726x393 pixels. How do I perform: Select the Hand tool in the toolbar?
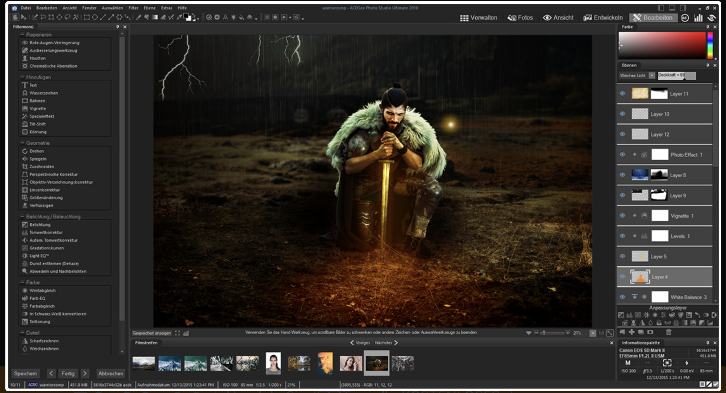click(x=15, y=17)
